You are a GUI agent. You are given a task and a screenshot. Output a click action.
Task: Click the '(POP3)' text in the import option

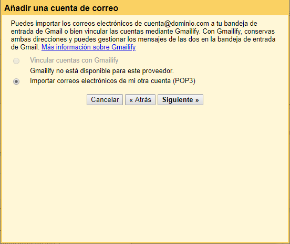[184, 81]
